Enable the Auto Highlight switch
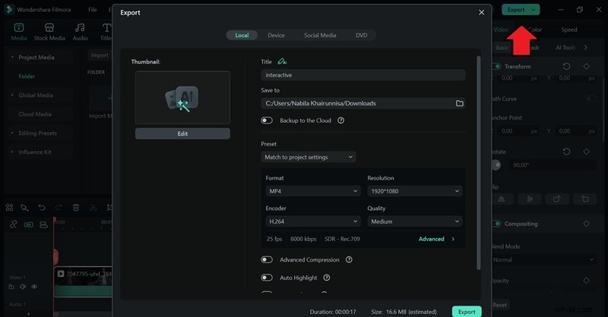Screen dimensions: 608x317 pos(267,278)
